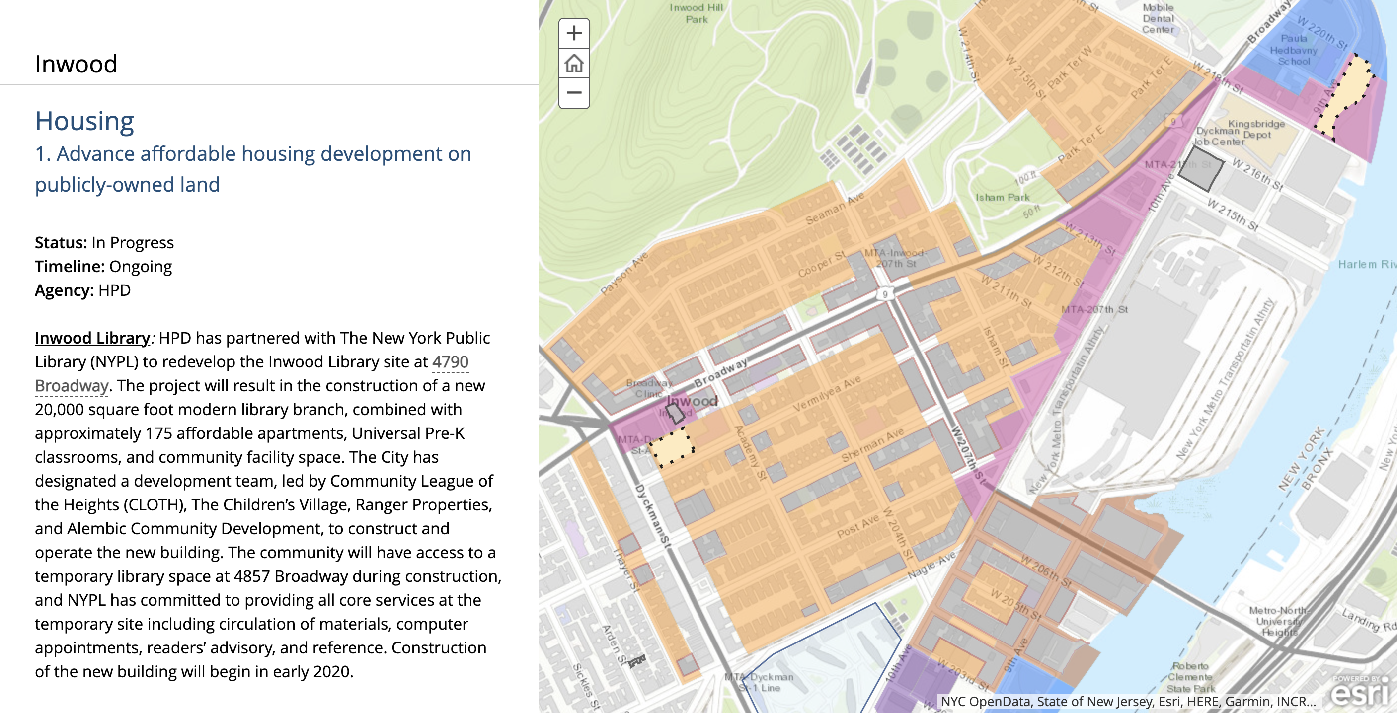Click 'Dyckman Job Center' map label

pyautogui.click(x=1219, y=136)
